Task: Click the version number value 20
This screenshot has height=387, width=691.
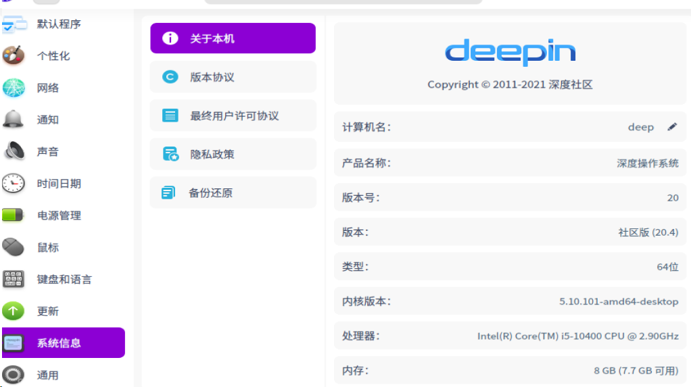Action: click(x=673, y=198)
